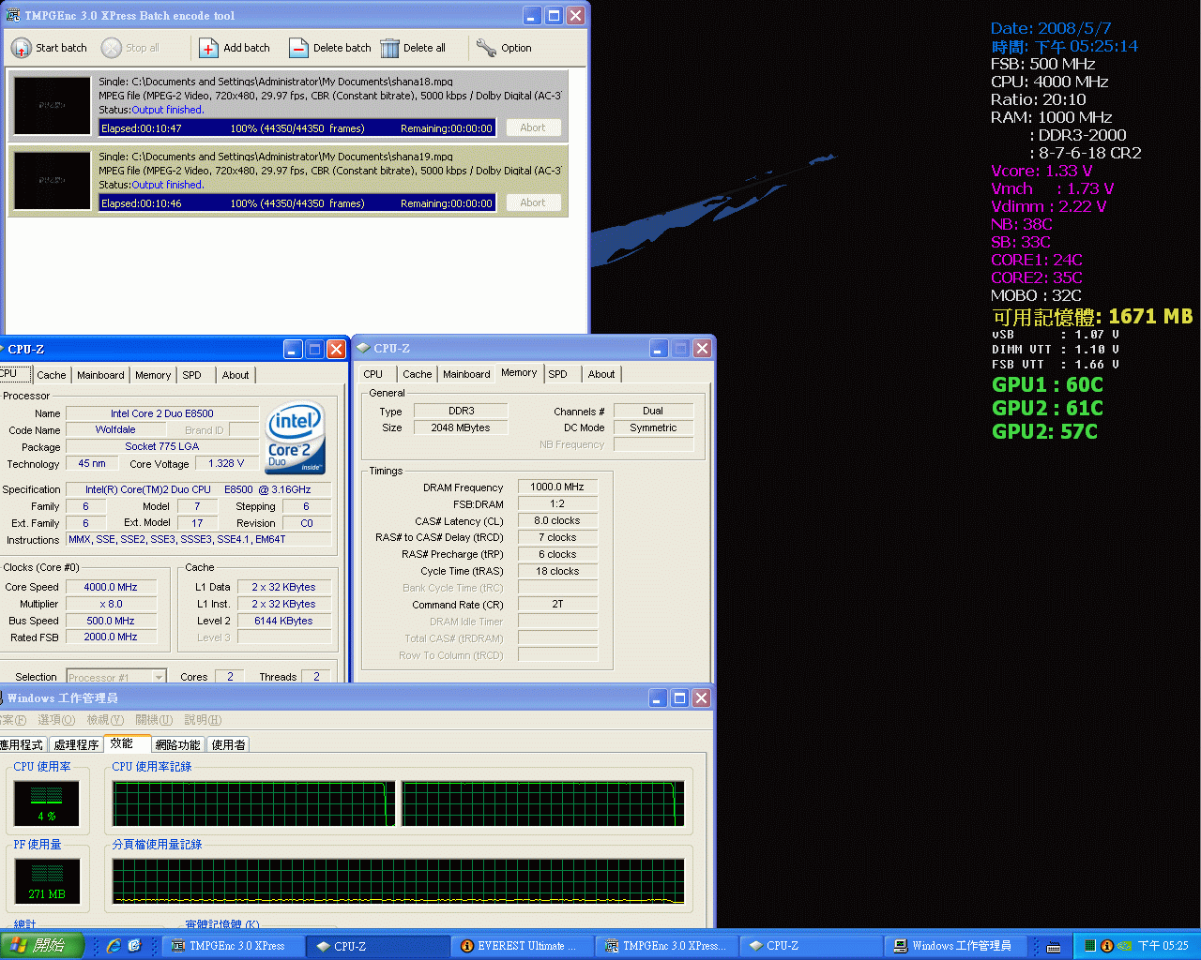Activate Windows 工作管理員 taskbar button

click(958, 946)
